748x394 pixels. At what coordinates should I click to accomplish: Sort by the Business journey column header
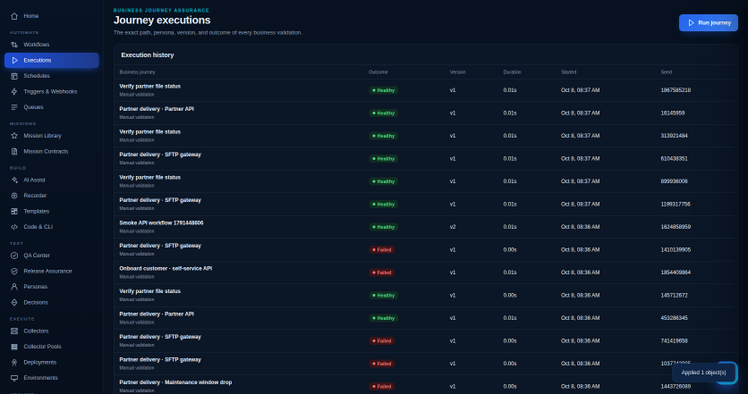[138, 72]
